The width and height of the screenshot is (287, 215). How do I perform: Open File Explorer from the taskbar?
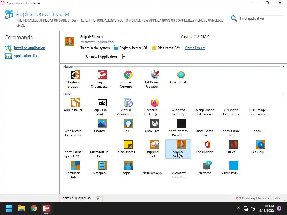[x=21, y=208]
